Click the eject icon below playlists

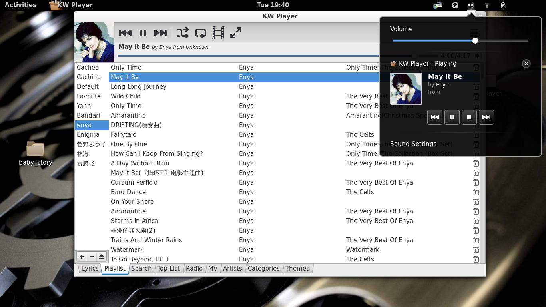[102, 257]
